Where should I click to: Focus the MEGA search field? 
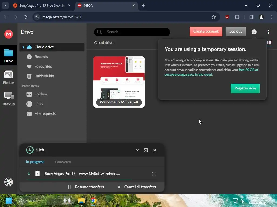(x=132, y=32)
